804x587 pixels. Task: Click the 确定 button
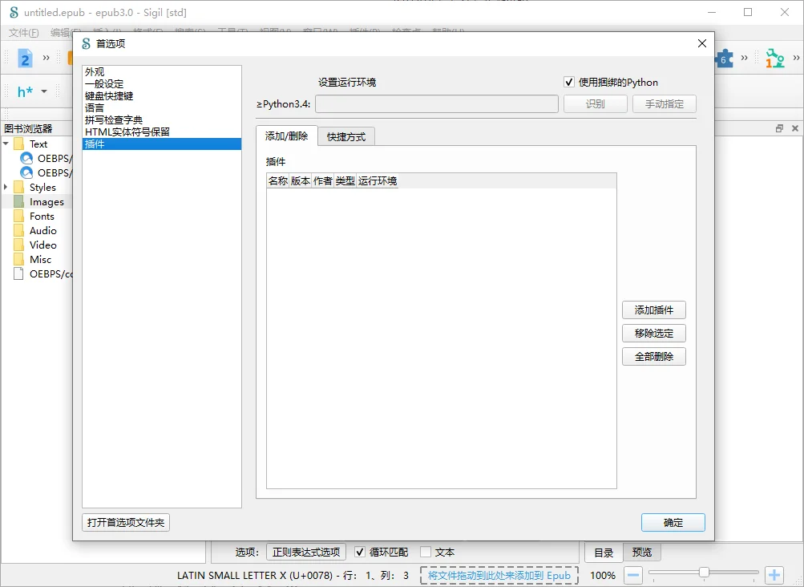[673, 522]
